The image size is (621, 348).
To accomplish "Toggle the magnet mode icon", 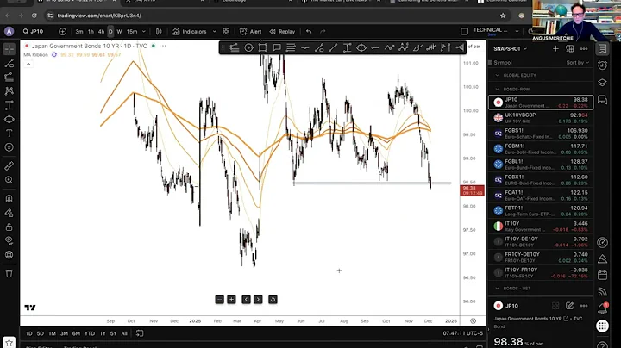I will tap(9, 198).
